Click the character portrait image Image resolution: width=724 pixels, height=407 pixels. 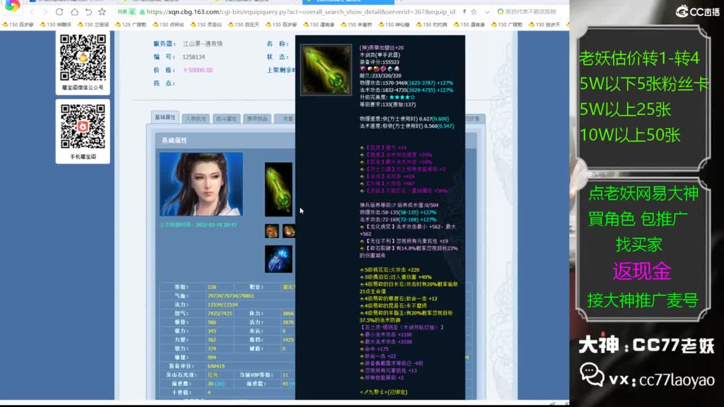tap(201, 184)
